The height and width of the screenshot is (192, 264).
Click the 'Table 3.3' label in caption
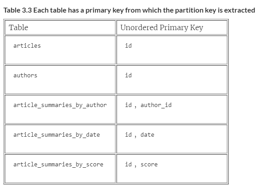18,10
